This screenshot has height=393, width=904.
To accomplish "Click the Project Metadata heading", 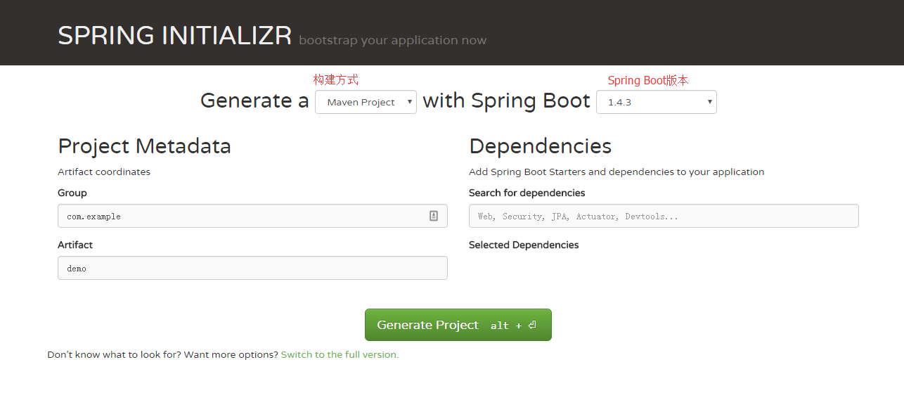I will coord(144,146).
